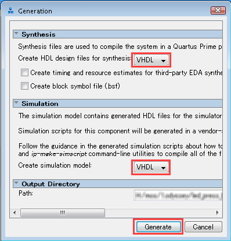Enable timing and resource estimates checkbox
This screenshot has width=231, height=241.
coord(24,73)
